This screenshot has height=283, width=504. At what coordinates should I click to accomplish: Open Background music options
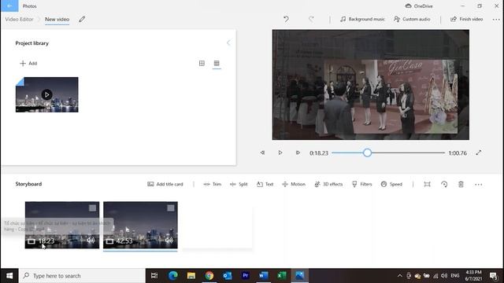point(362,19)
